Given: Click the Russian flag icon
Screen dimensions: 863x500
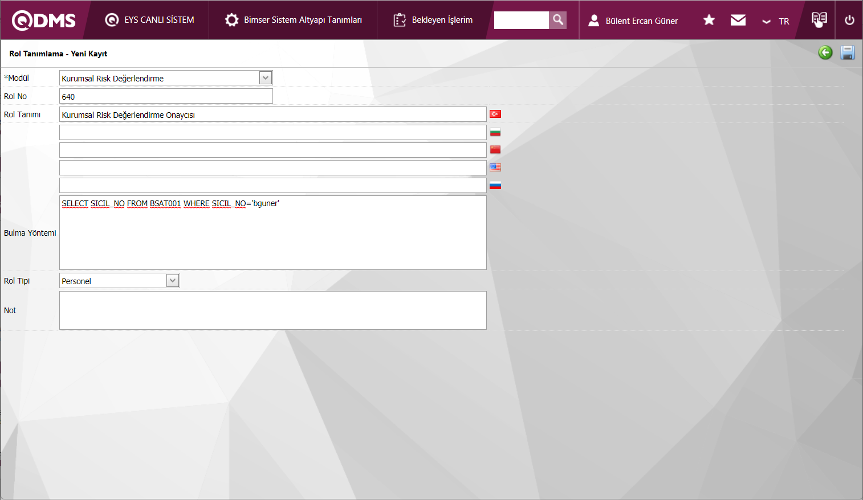Looking at the screenshot, I should click(495, 185).
